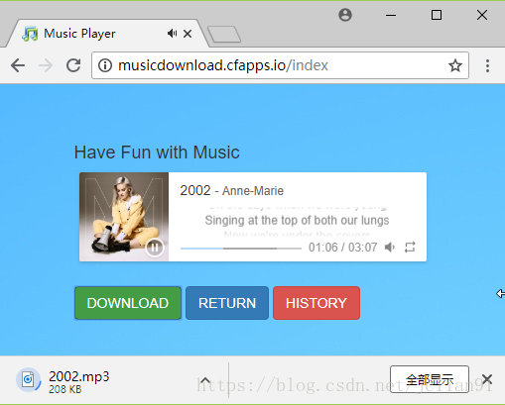Click the 全部显示 show all downloads button
The image size is (505, 405).
pos(430,379)
